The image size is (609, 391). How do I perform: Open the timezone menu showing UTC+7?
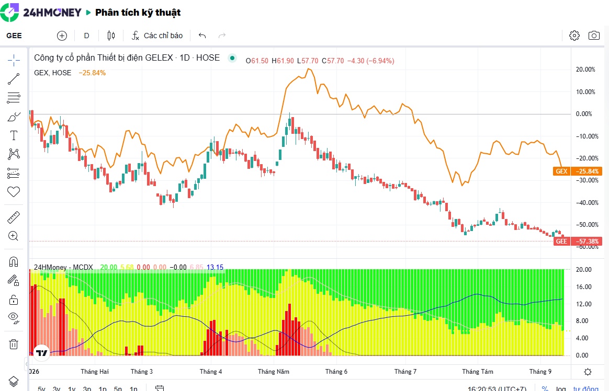[x=497, y=389]
